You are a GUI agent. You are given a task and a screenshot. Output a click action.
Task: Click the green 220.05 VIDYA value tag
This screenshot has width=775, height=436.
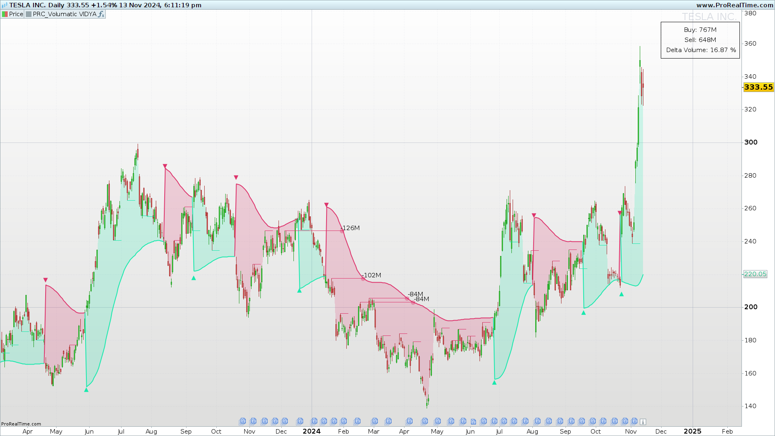(x=755, y=274)
